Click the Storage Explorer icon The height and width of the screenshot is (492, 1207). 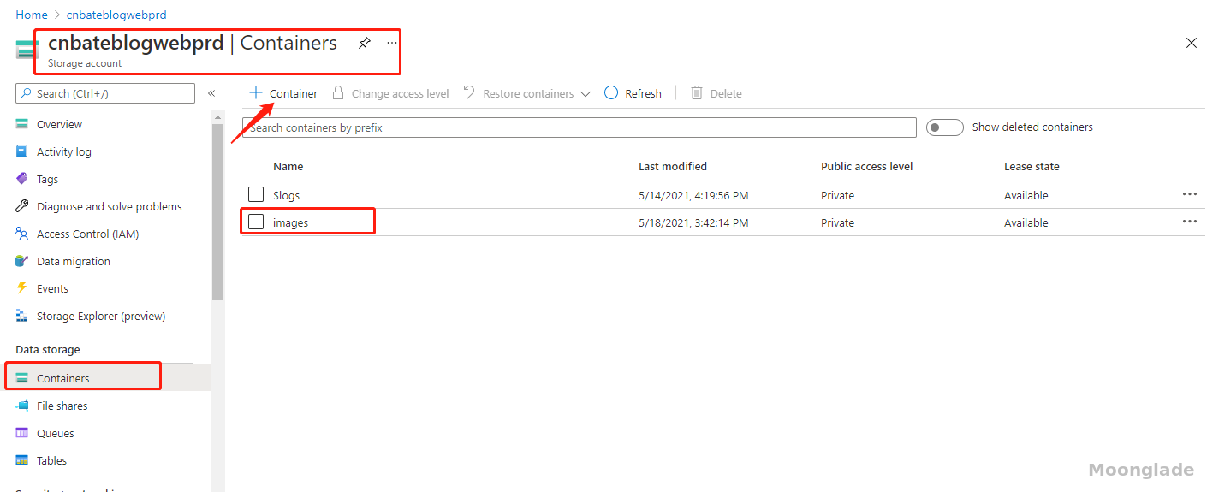point(22,316)
